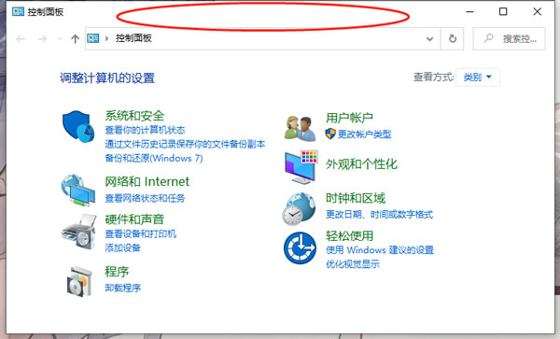This screenshot has width=560, height=339.
Task: Open 轻松使用 category
Action: [349, 235]
